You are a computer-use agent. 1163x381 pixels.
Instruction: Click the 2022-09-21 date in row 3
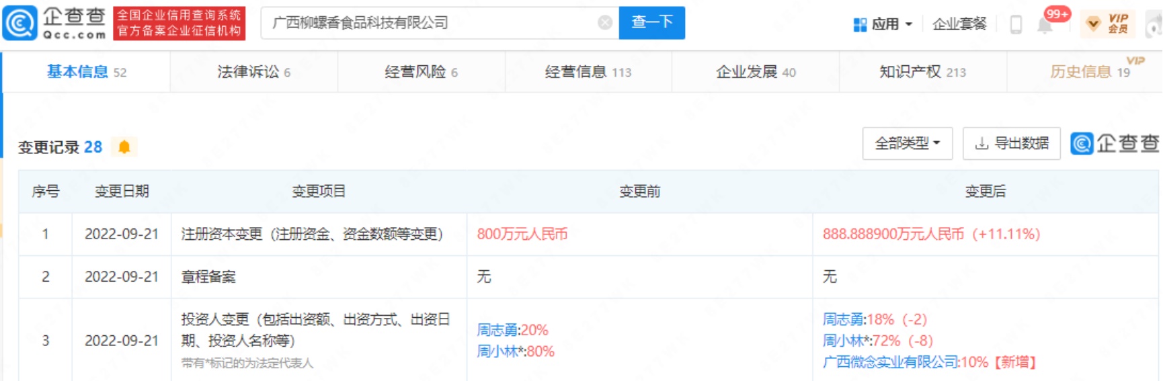pyautogui.click(x=122, y=341)
